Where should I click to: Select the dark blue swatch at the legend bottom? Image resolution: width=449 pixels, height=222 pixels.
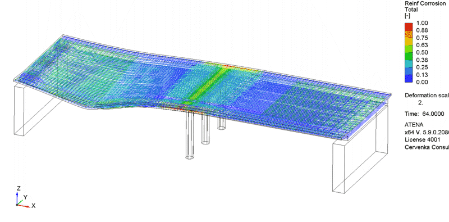409,79
